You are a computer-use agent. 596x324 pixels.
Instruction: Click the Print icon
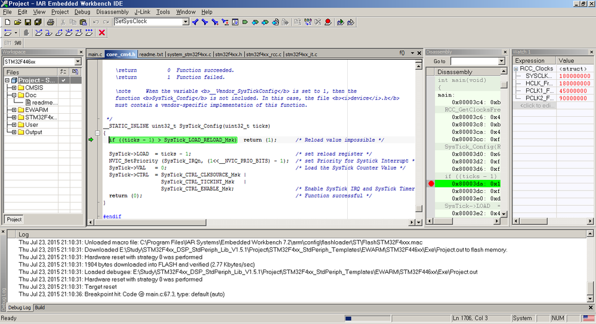[50, 23]
